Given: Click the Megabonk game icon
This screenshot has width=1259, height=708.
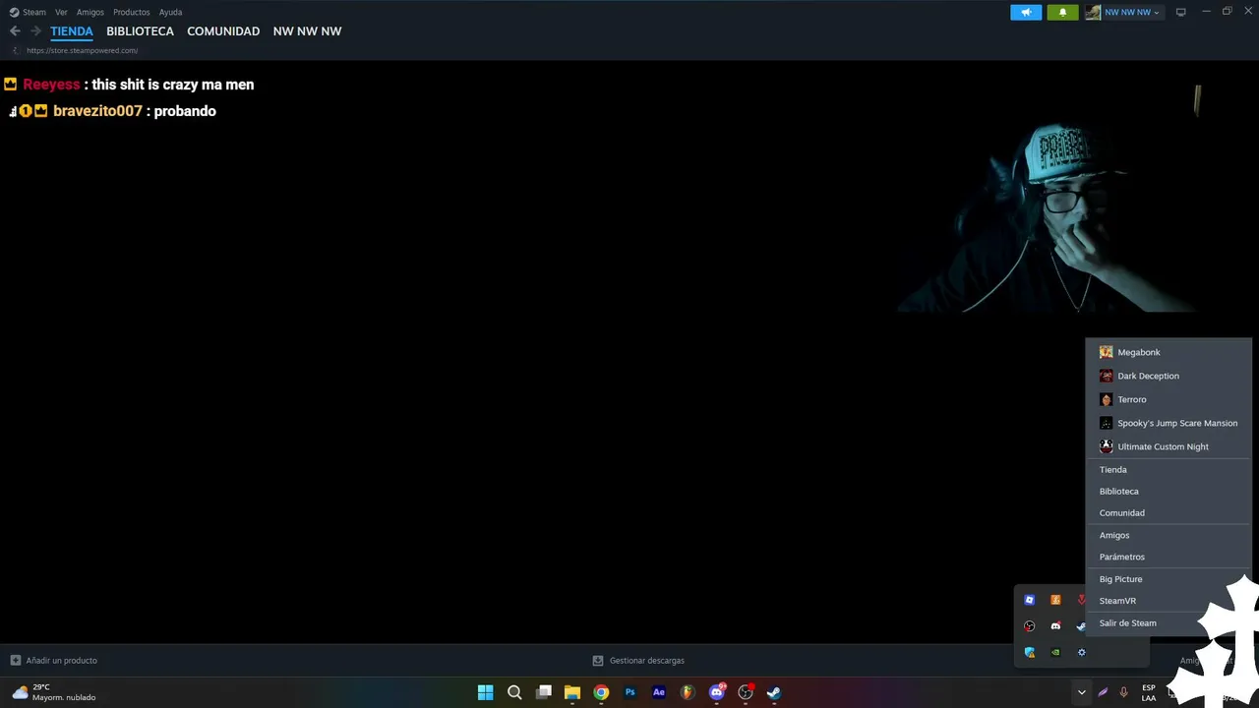Looking at the screenshot, I should [x=1107, y=352].
